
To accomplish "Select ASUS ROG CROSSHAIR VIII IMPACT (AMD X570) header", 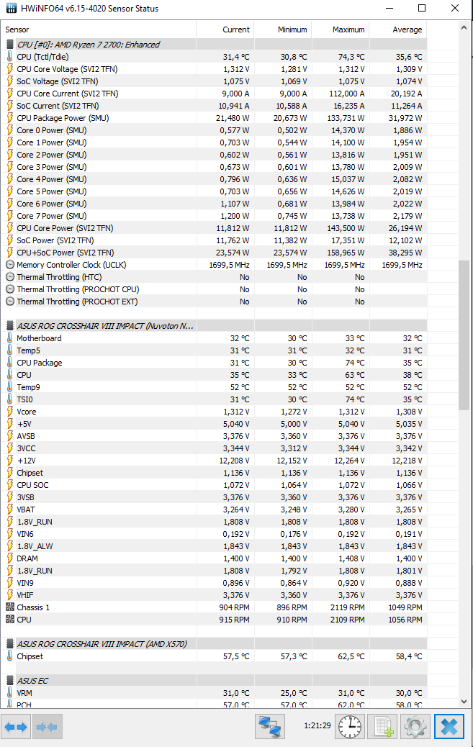I will [214, 644].
